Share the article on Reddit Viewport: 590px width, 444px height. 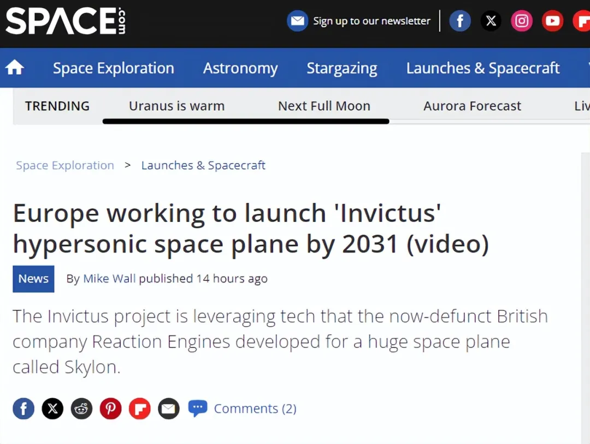[81, 409]
